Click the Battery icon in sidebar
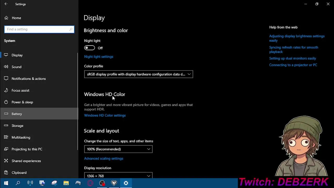 point(6,114)
